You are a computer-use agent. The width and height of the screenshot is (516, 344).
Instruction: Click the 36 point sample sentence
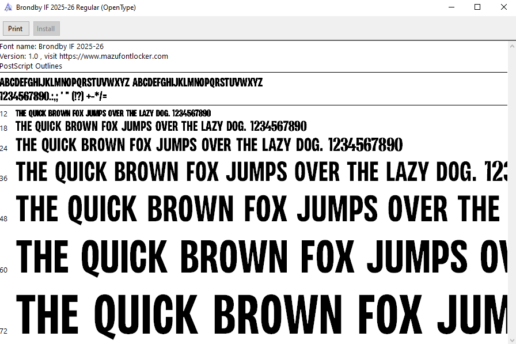pos(259,172)
